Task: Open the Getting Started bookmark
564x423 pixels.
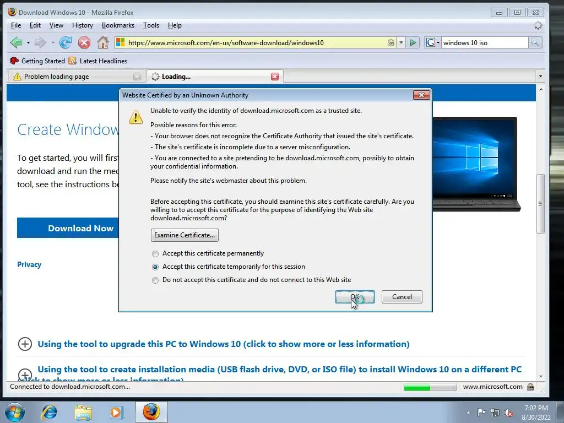Action: pos(37,61)
